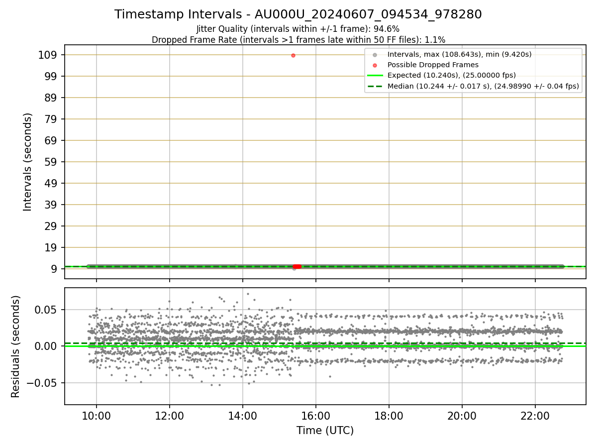This screenshot has height=448, width=597.
Task: Click the residuals tick label −0.05
Action: [42, 383]
